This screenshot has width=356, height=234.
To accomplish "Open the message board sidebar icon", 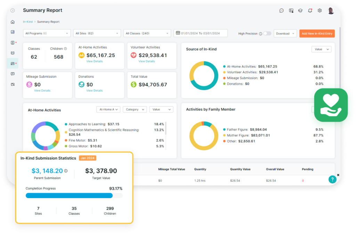I will pyautogui.click(x=13, y=74).
